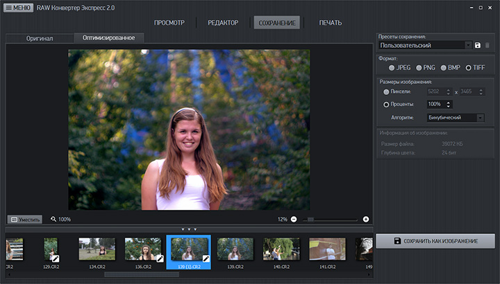Open the МЕНЮ hamburger menu
This screenshot has width=500, height=284.
coord(18,8)
